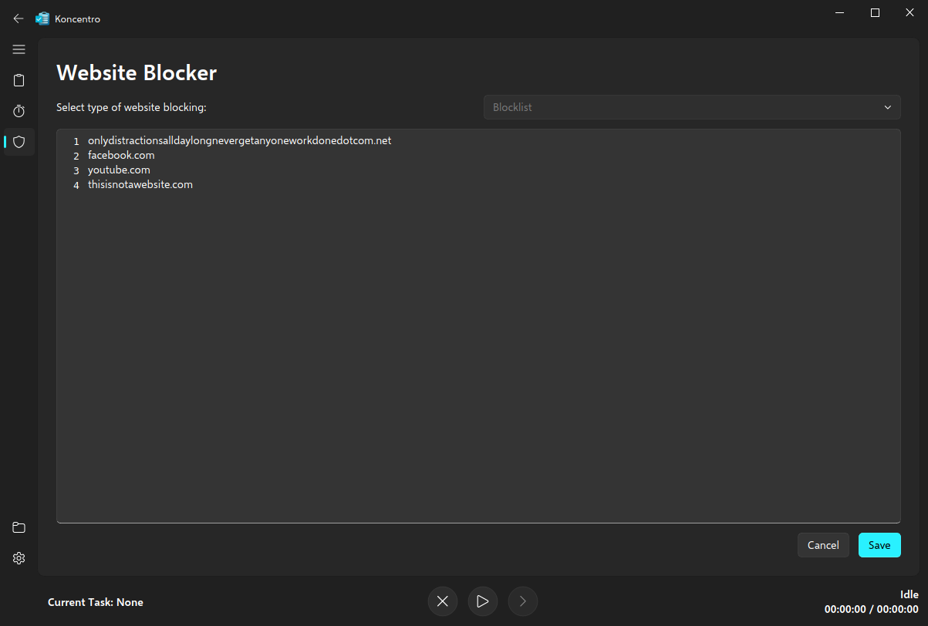Start the timer with play button
The height and width of the screenshot is (626, 928).
pos(482,601)
